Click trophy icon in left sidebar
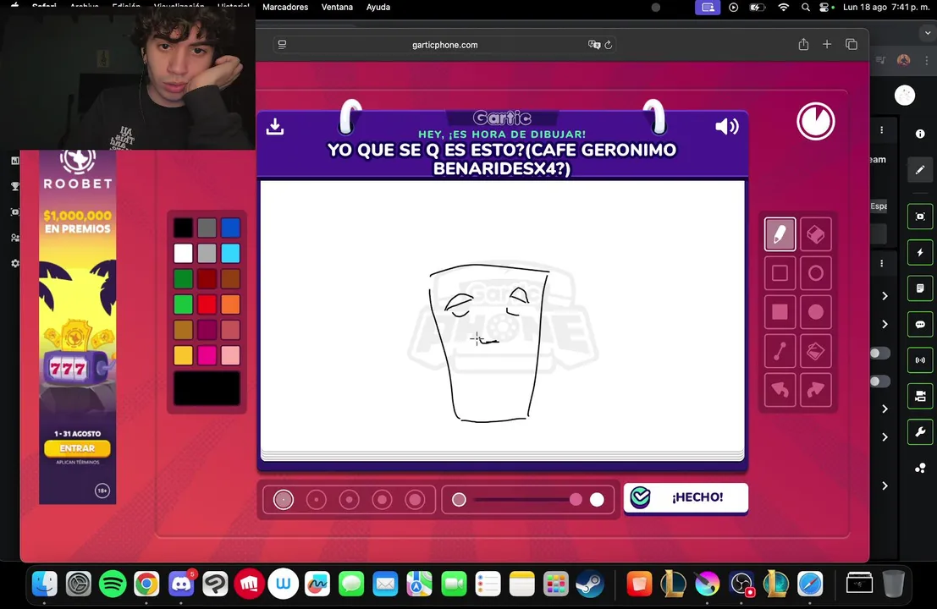The width and height of the screenshot is (937, 609). pyautogui.click(x=15, y=186)
